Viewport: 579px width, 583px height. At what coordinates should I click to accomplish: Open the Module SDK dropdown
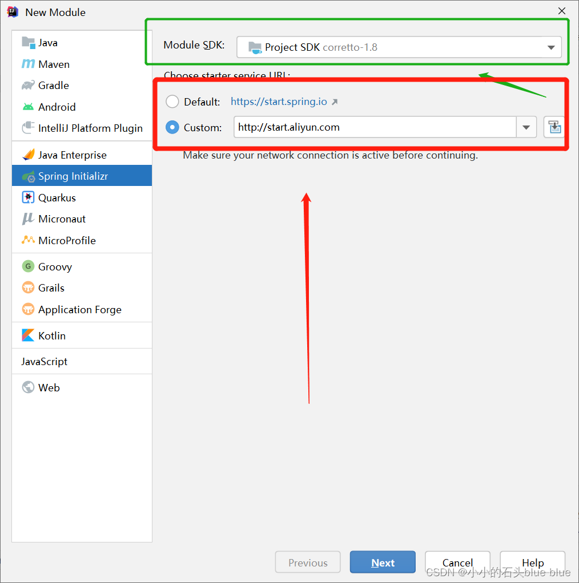tap(399, 47)
